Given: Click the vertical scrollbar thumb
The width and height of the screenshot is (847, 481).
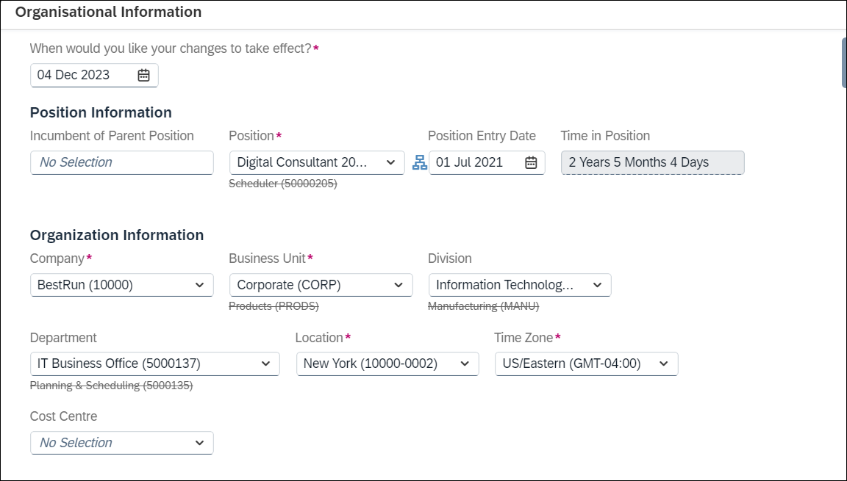Looking at the screenshot, I should pos(843,62).
